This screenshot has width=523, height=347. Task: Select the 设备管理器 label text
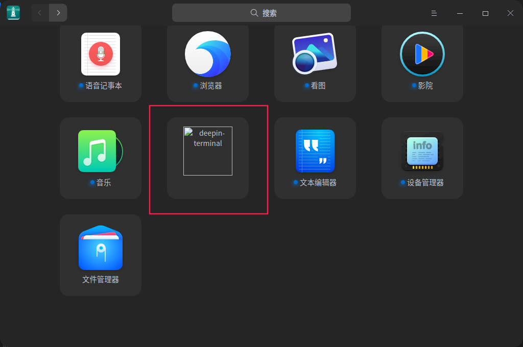point(426,183)
